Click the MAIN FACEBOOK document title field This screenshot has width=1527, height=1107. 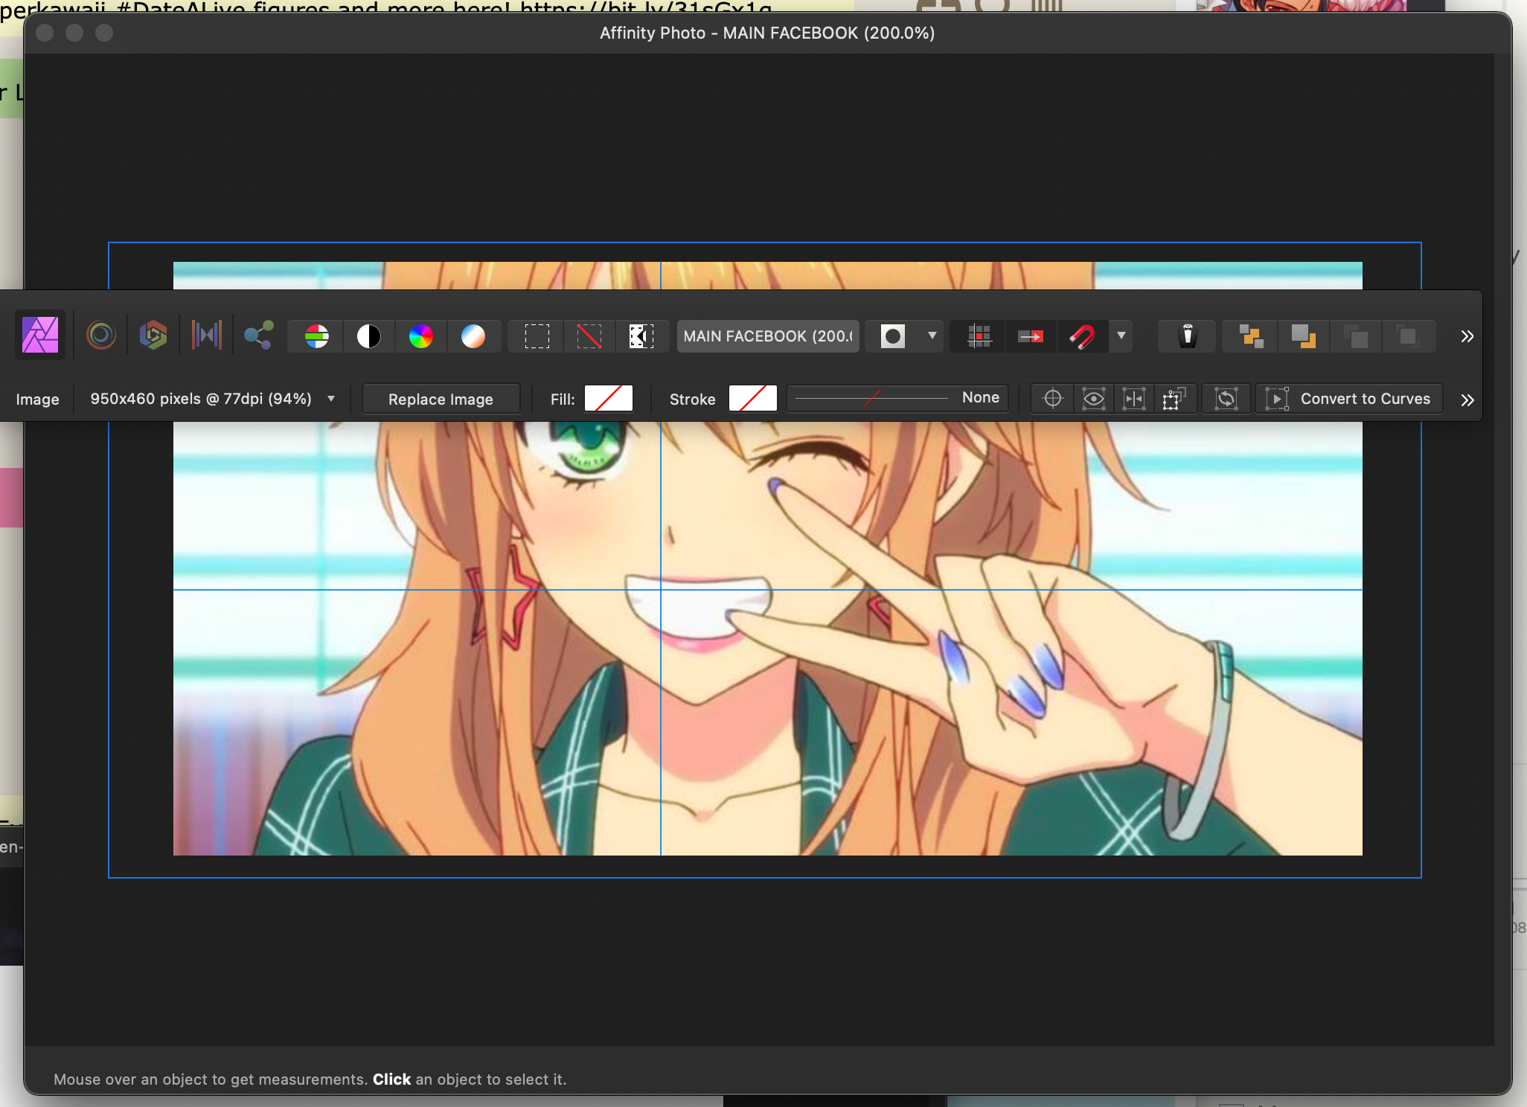[768, 336]
